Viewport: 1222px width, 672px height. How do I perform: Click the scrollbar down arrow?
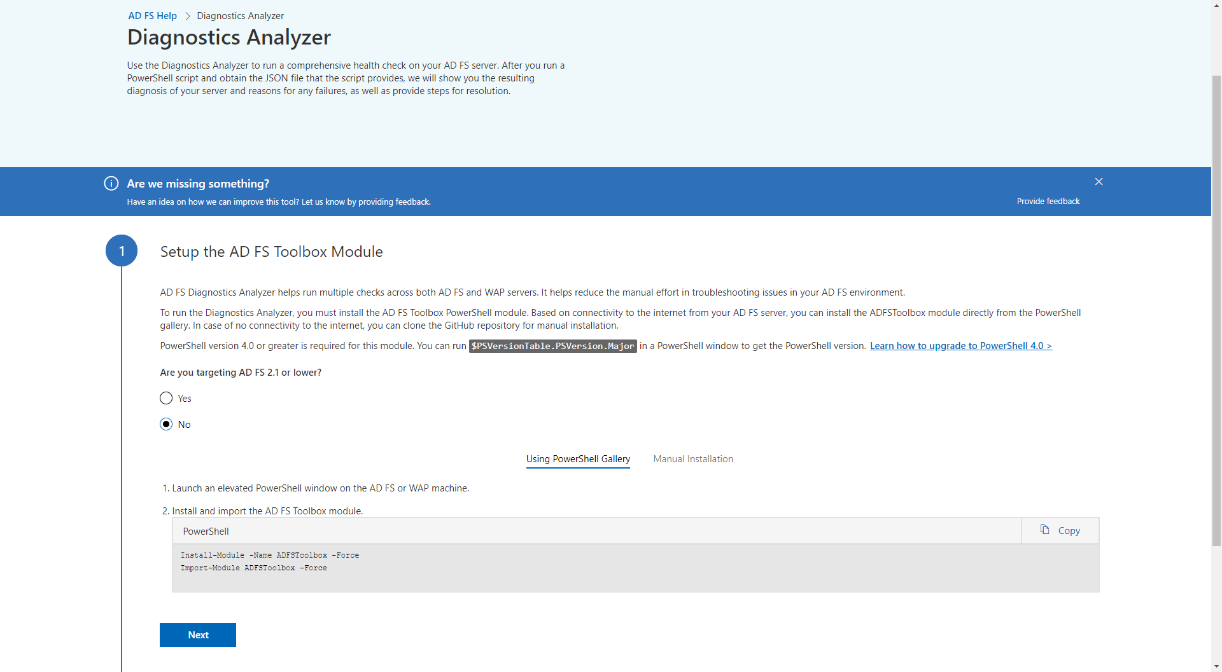click(x=1215, y=666)
